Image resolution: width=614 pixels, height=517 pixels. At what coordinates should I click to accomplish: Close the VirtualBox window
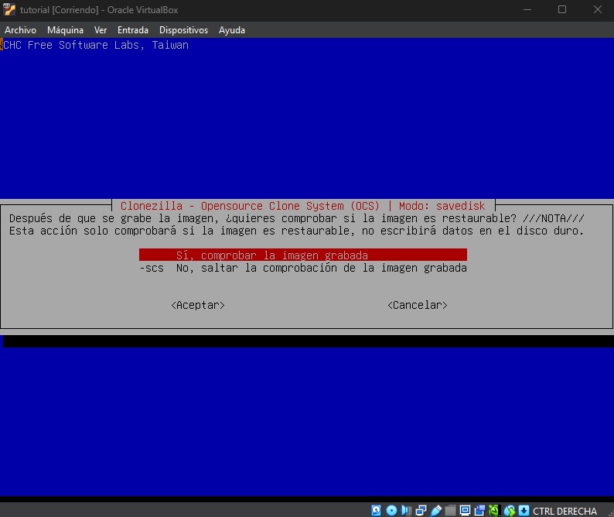tap(597, 9)
